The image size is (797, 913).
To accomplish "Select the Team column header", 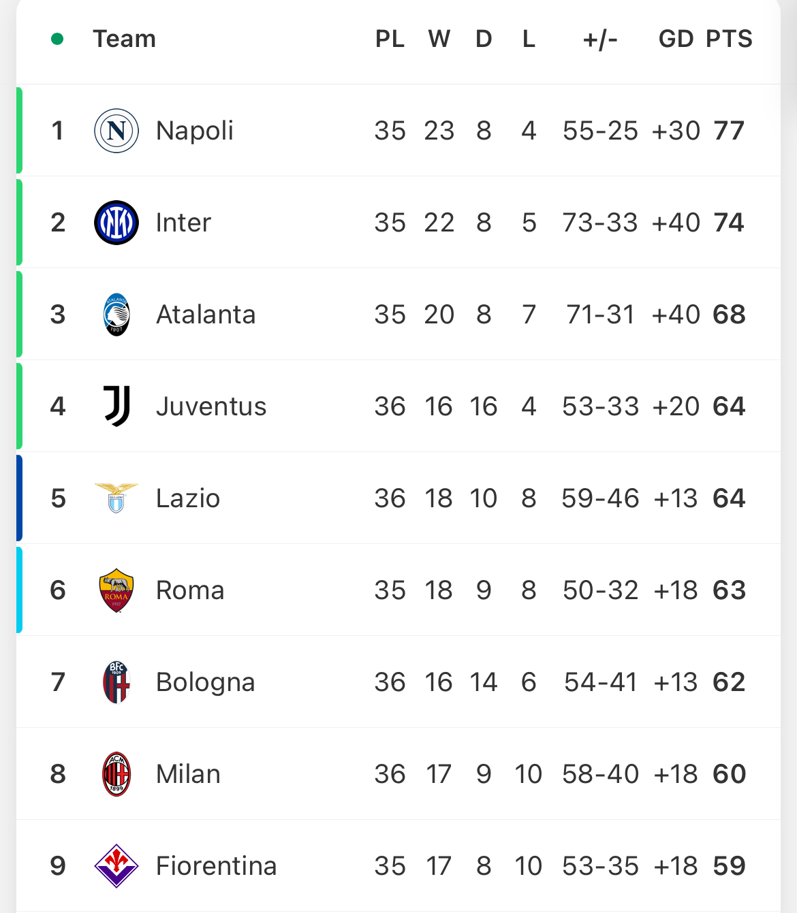I will pyautogui.click(x=125, y=39).
